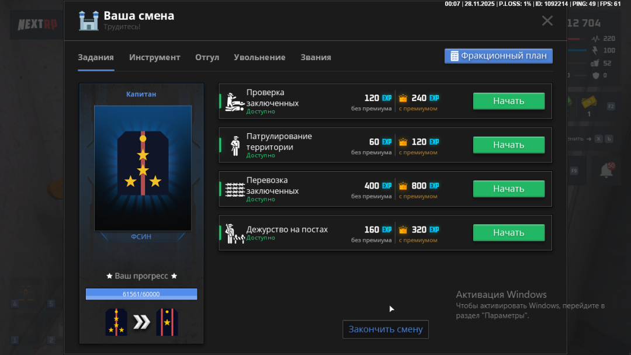Image resolution: width=631 pixels, height=355 pixels.
Task: Click the crown premium icon for Проверка заключенных
Action: (403, 98)
